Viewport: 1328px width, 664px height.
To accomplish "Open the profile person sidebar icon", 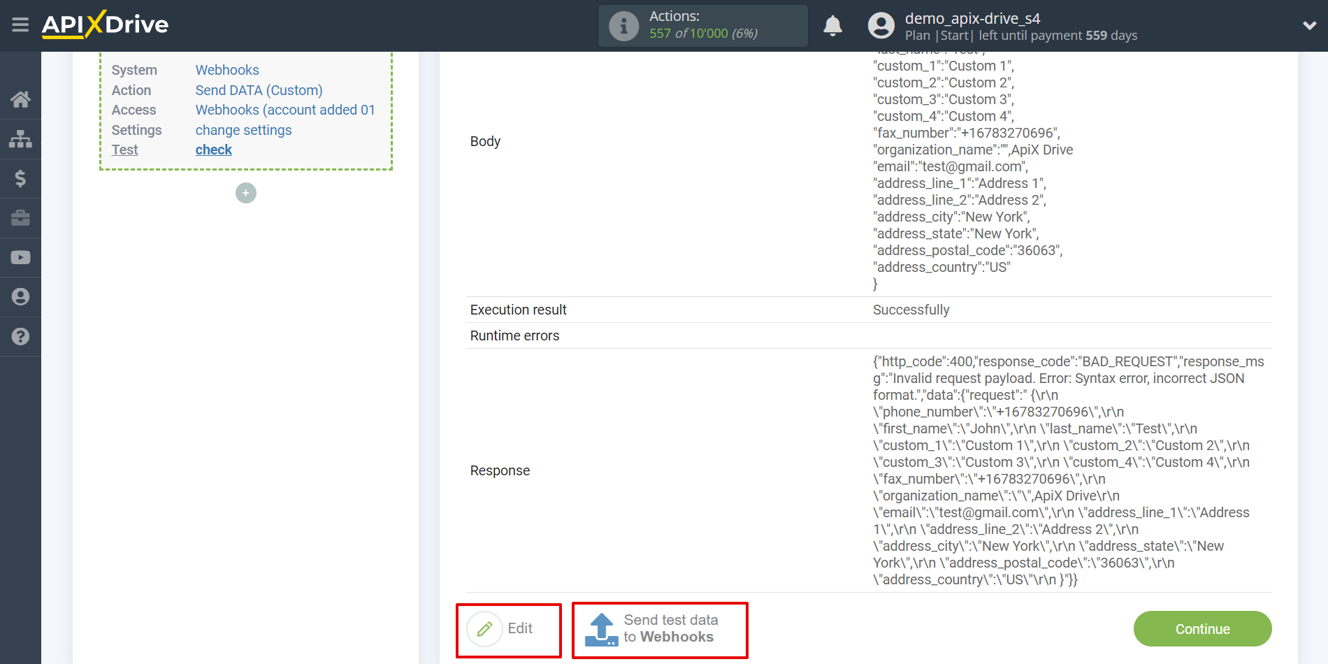I will pos(20,296).
